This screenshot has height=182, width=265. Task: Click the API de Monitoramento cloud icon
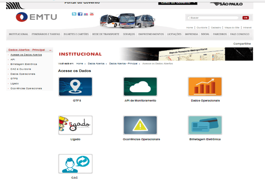140,87
